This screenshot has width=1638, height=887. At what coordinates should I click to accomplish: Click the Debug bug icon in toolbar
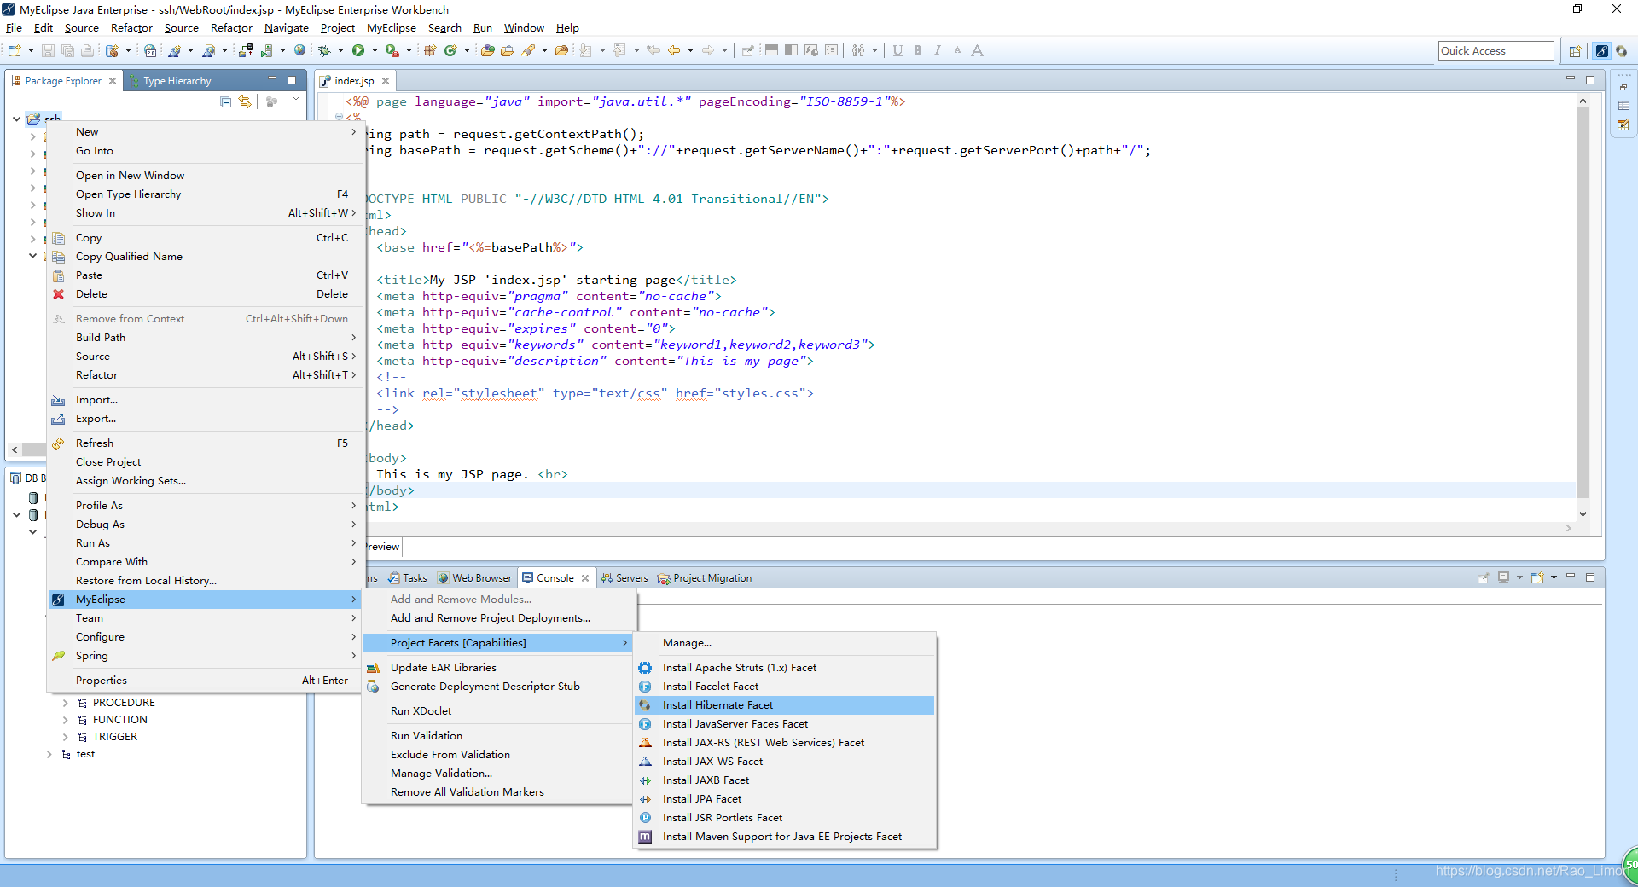(324, 51)
